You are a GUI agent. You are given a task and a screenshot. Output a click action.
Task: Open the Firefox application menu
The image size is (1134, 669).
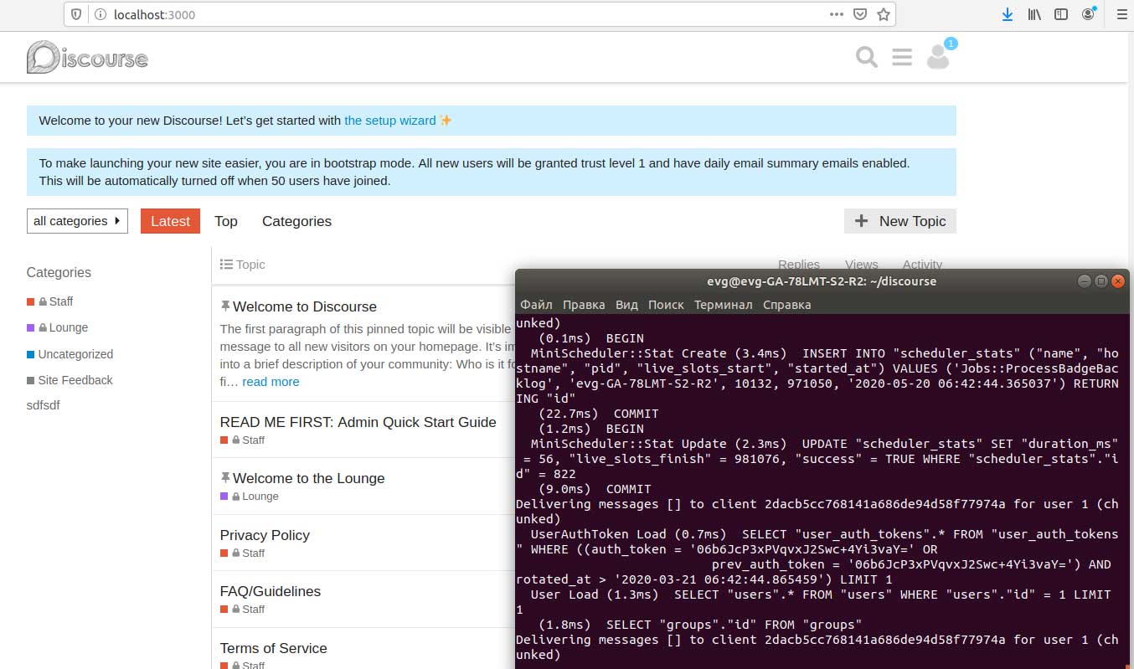coord(1122,14)
